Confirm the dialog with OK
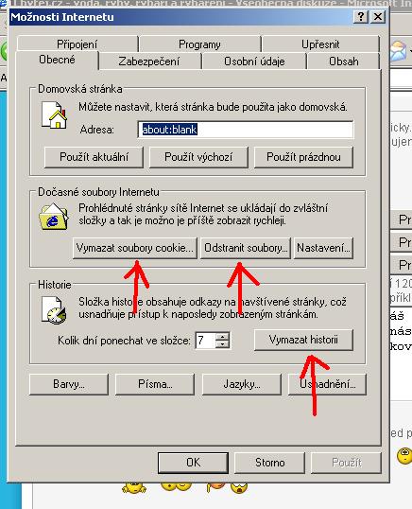Viewport: 412px width, 509px height. (193, 463)
